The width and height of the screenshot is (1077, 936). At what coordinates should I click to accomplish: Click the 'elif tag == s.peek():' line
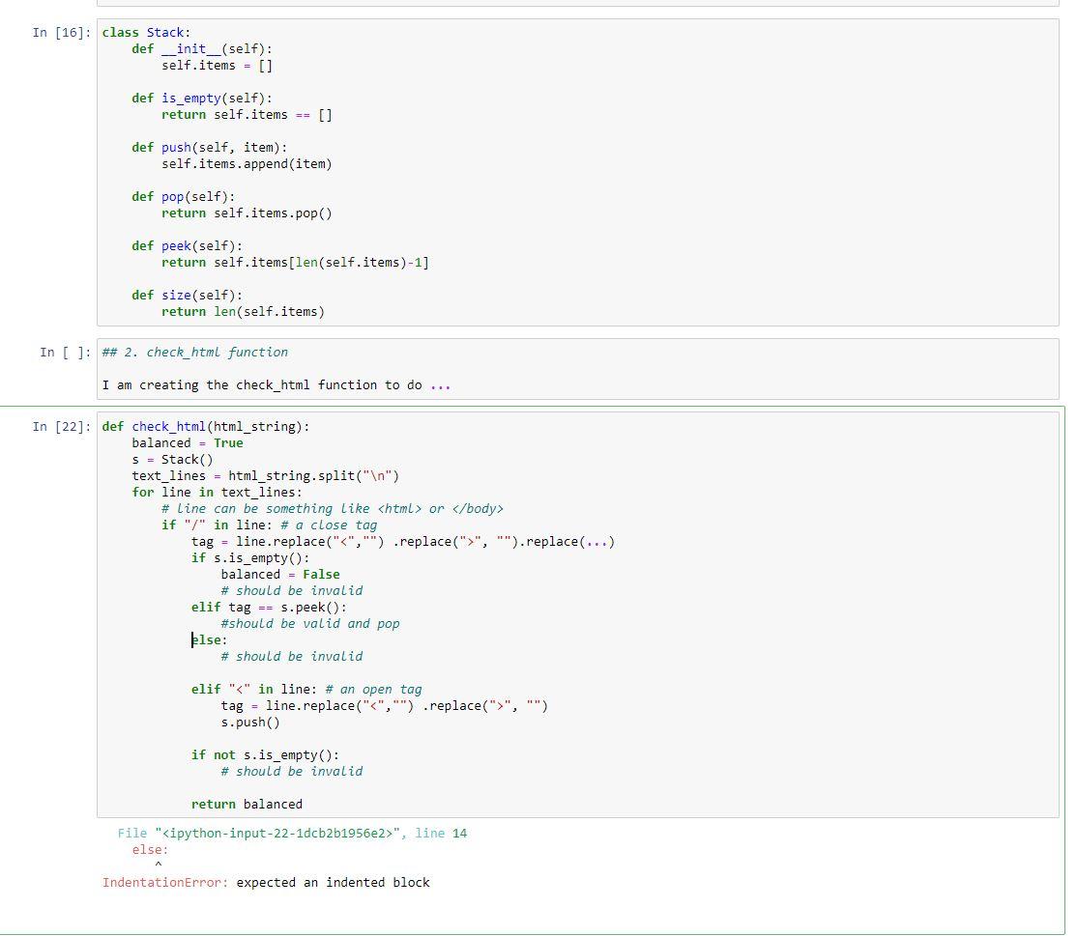tap(269, 608)
